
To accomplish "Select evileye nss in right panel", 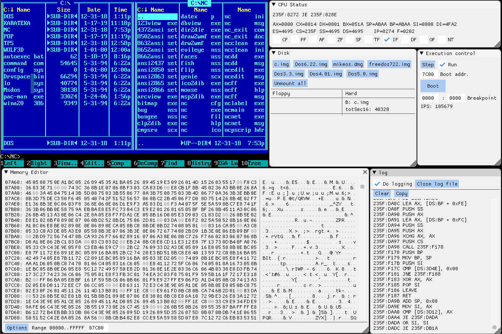I will [x=201, y=50].
